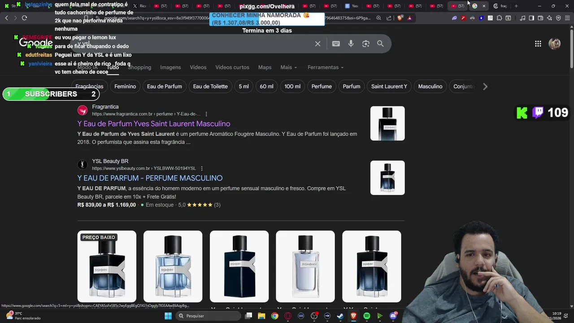
Task: Open 'Y Eau de Parfum Yves Saint Laurent Masculino' link
Action: click(x=154, y=124)
